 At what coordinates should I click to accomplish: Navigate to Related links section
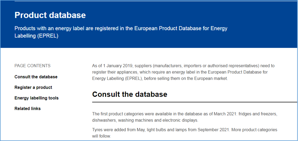pos(27,108)
